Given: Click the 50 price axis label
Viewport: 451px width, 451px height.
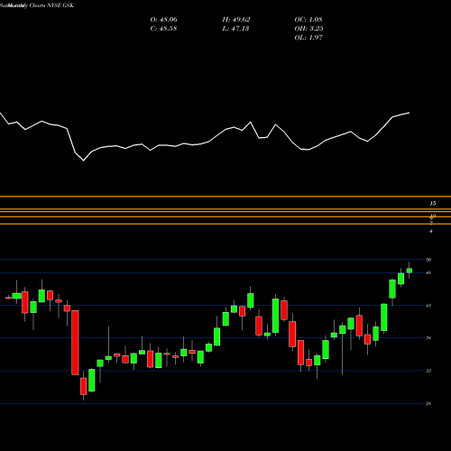Looking at the screenshot, I should click(x=428, y=260).
